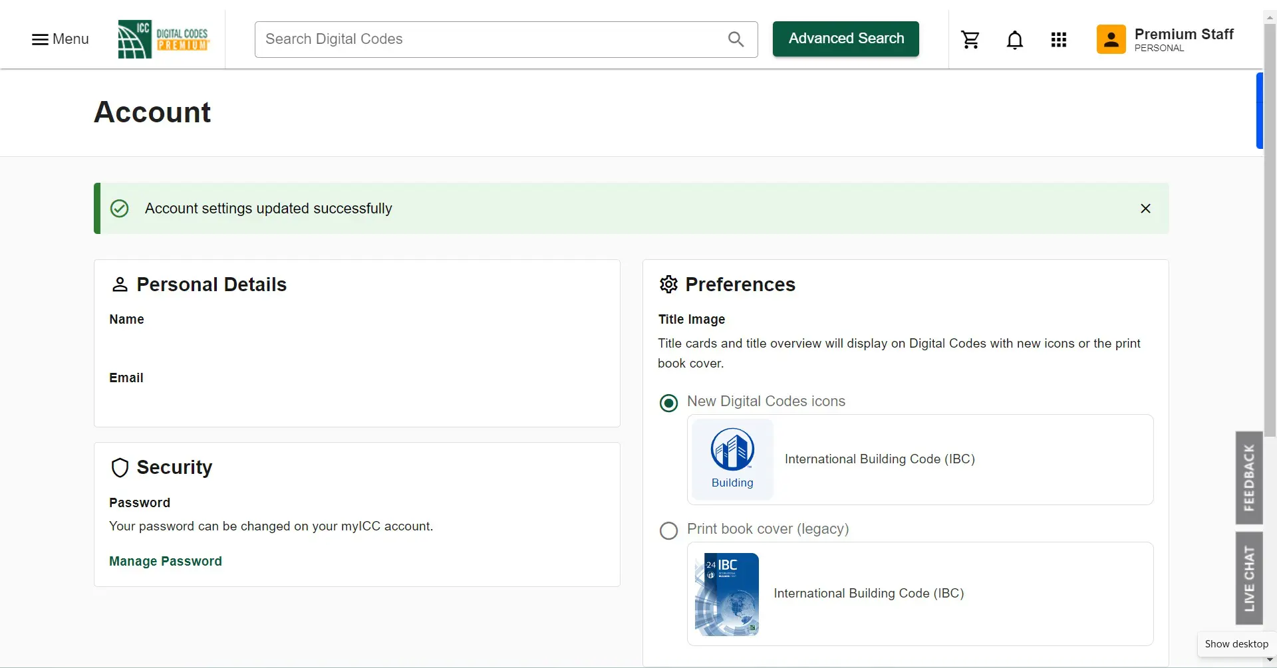Select New Digital Codes icons option
Viewport: 1277px width, 668px height.
pyautogui.click(x=668, y=403)
